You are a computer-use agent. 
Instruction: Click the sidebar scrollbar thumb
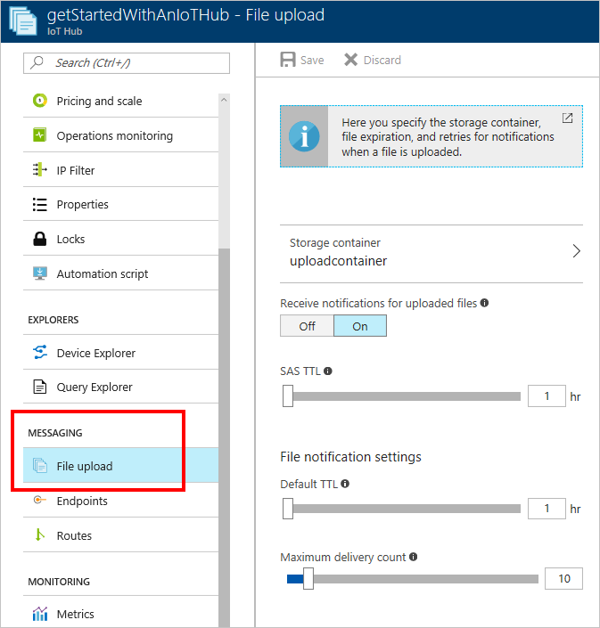[224, 437]
